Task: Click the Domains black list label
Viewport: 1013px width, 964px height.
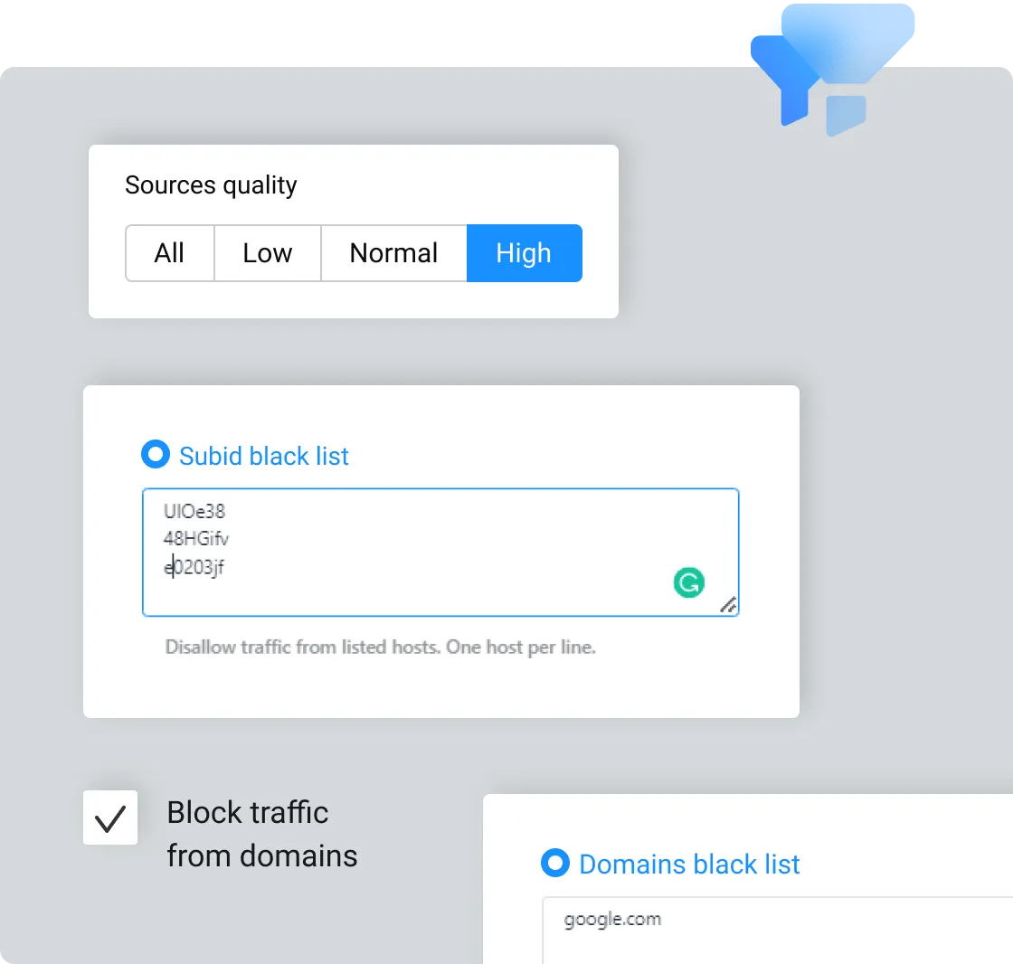Action: [689, 865]
